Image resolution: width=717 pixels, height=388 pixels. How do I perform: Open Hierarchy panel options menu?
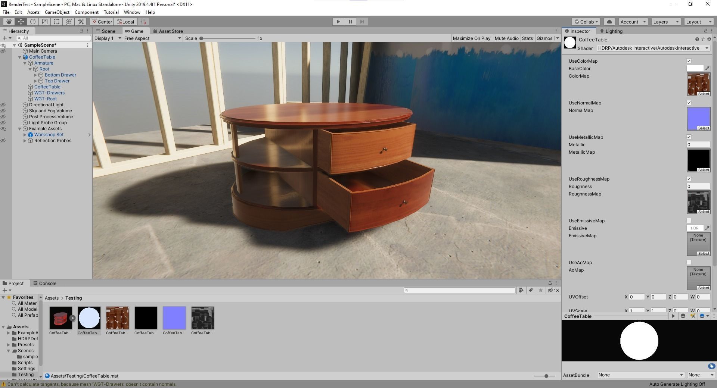[87, 31]
